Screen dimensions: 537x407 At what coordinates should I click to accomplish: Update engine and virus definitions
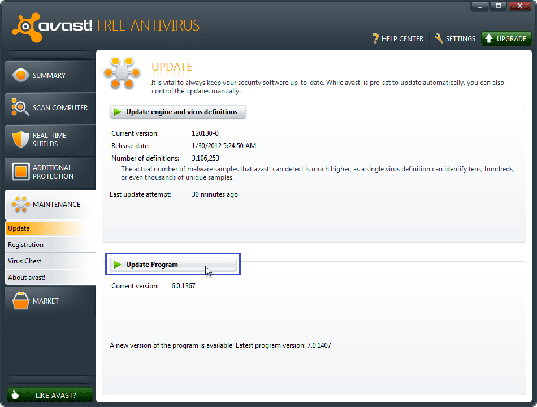[x=177, y=112]
